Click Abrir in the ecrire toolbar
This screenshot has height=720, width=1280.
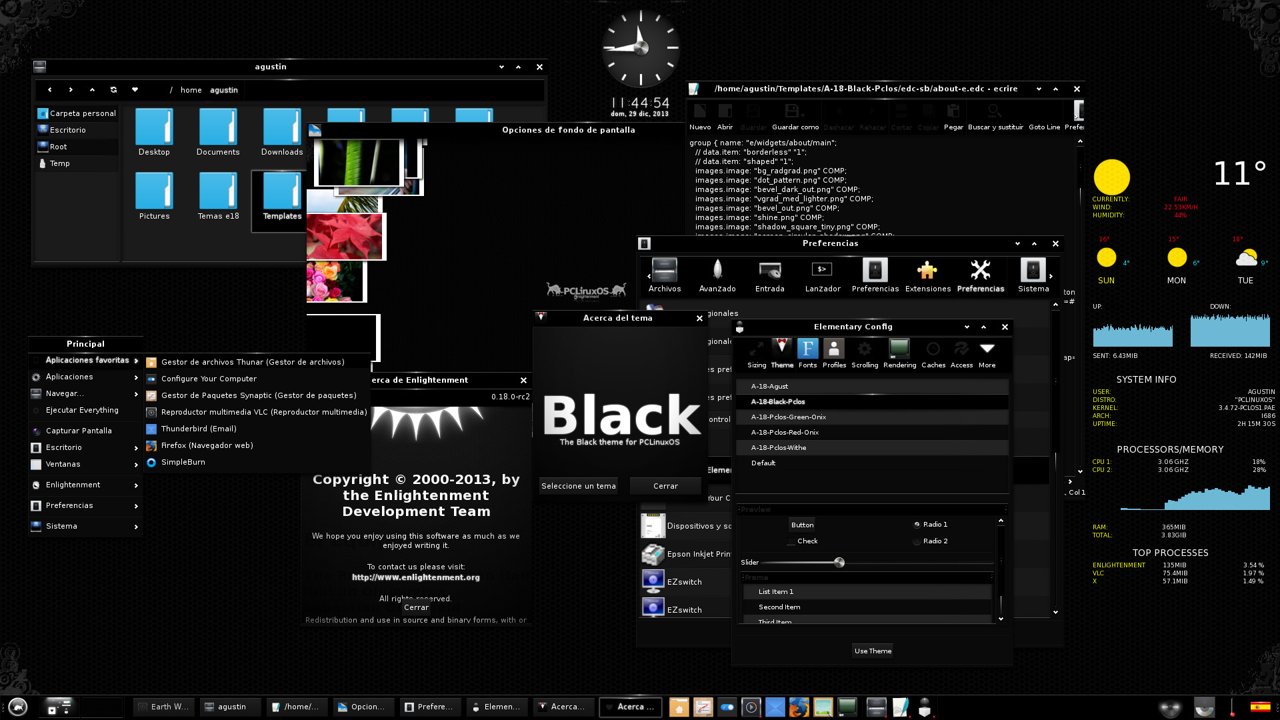(725, 117)
